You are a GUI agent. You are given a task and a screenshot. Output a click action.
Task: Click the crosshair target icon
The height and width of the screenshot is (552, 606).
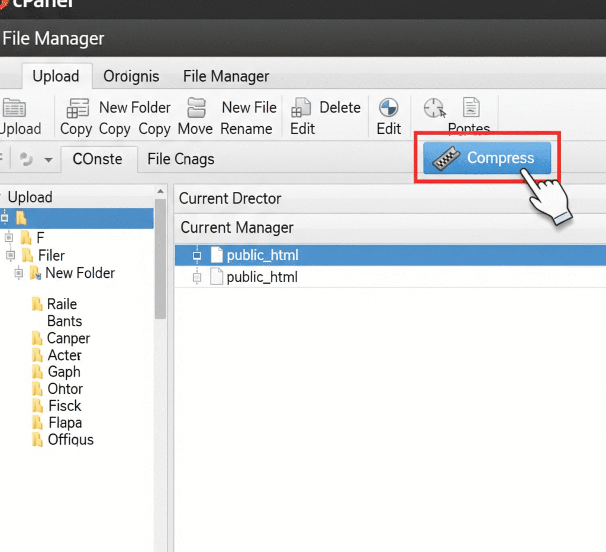coord(434,108)
